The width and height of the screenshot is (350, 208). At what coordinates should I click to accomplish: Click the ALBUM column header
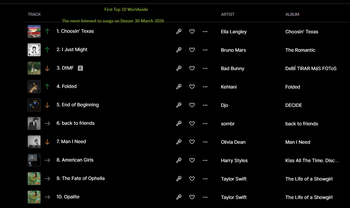pyautogui.click(x=292, y=14)
